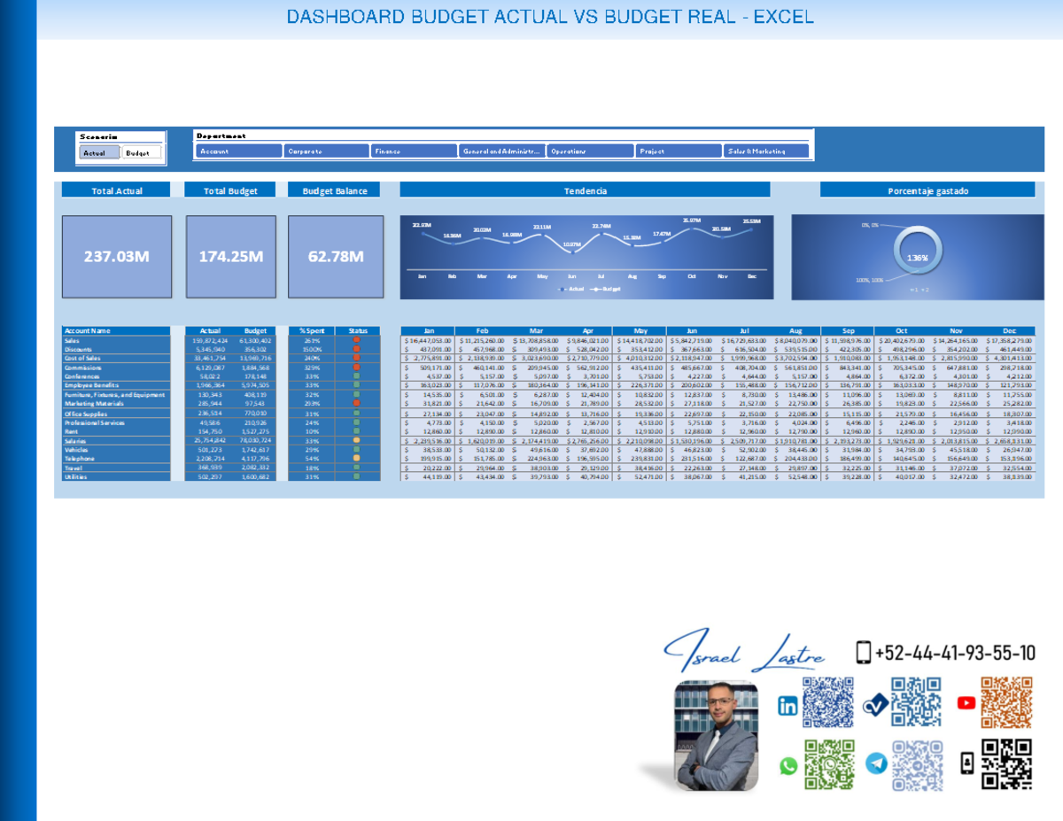The height and width of the screenshot is (821, 1063).
Task: Filter by Sales & Marketing department
Action: tap(766, 151)
